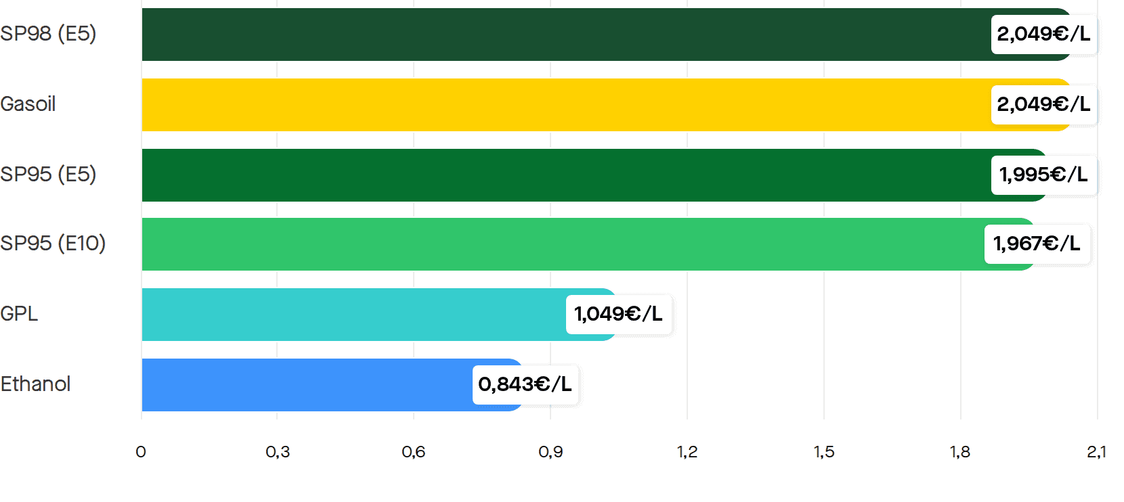The width and height of the screenshot is (1124, 502).
Task: Click the Gasoil axis label
Action: point(28,104)
